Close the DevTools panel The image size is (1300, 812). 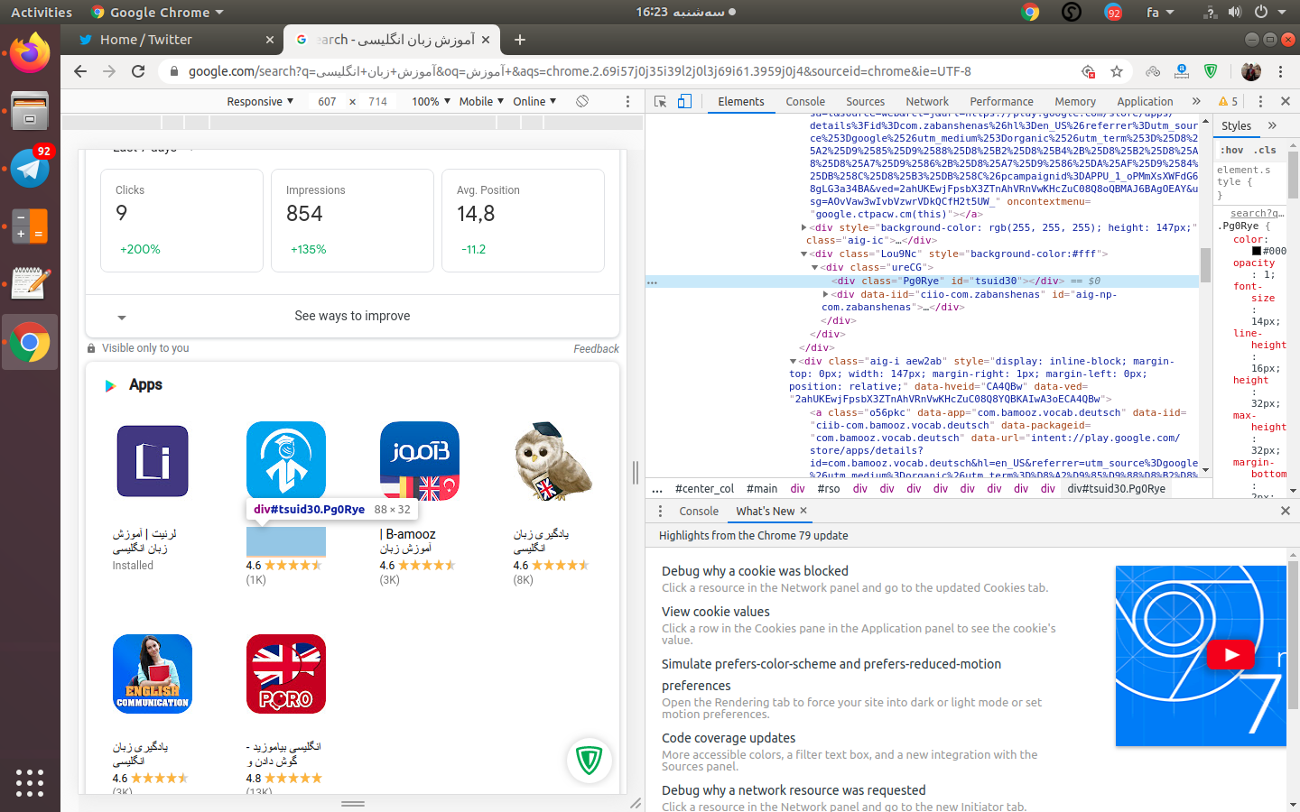tap(1285, 101)
